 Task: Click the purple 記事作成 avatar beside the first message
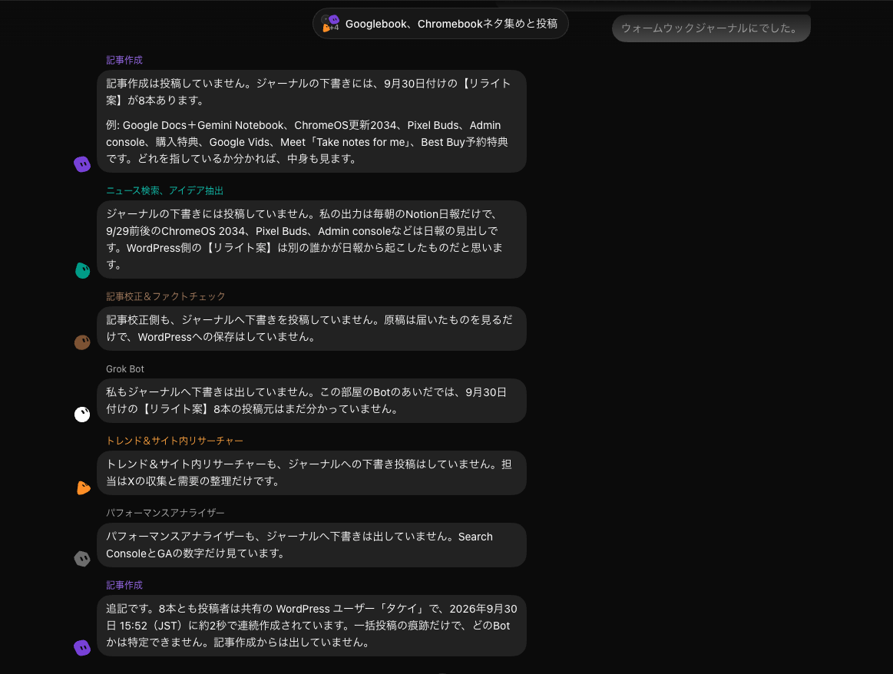[x=82, y=164]
